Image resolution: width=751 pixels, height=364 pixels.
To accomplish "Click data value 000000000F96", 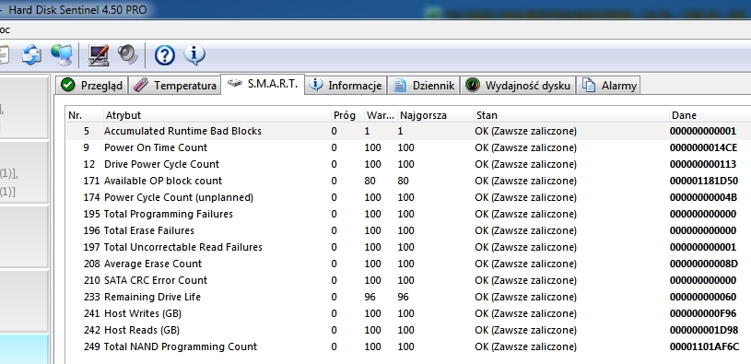I will pyautogui.click(x=703, y=313).
